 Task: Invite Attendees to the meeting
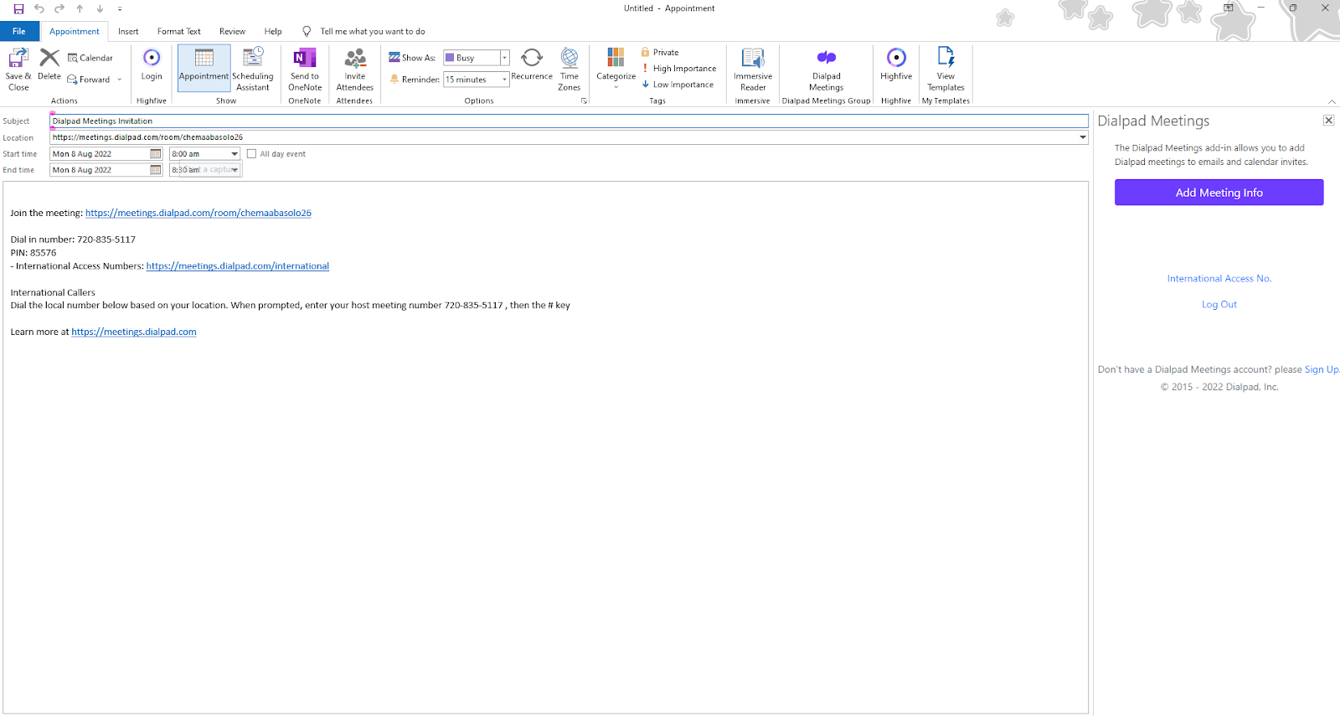pyautogui.click(x=355, y=69)
